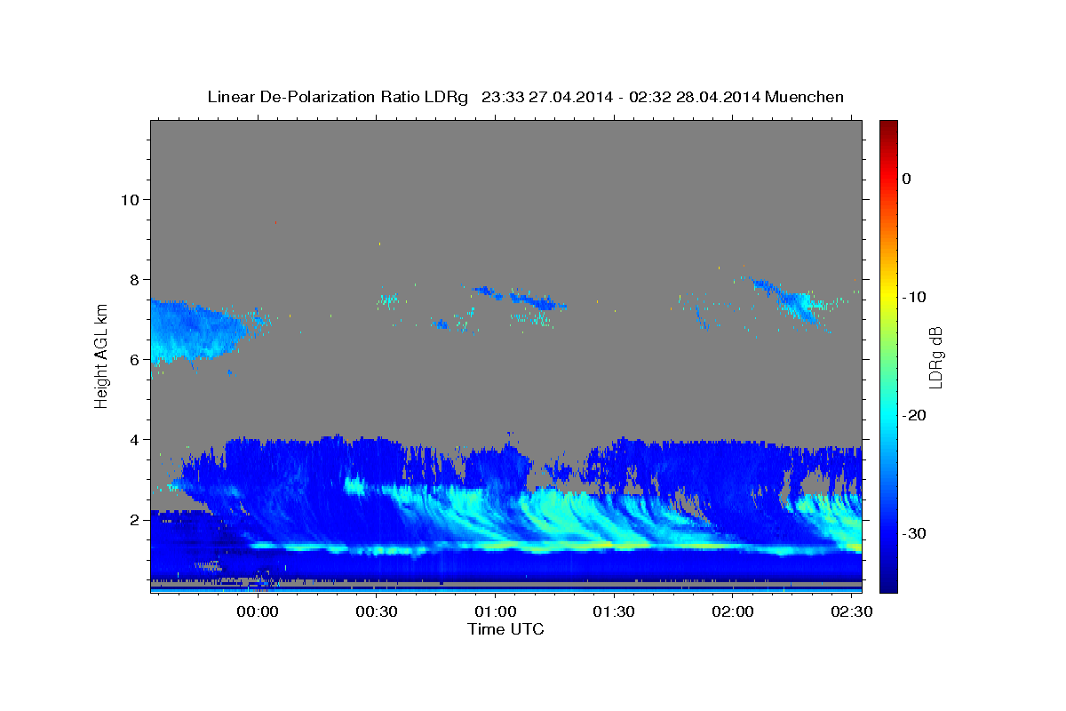Click the '00:00' time tick label
The image size is (1066, 711).
point(259,612)
